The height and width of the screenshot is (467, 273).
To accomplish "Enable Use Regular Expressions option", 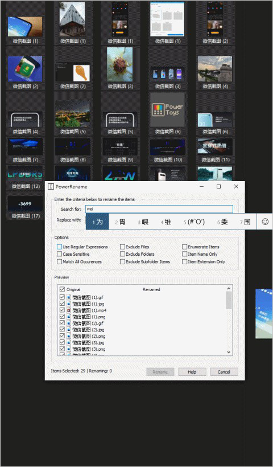I will 60,247.
